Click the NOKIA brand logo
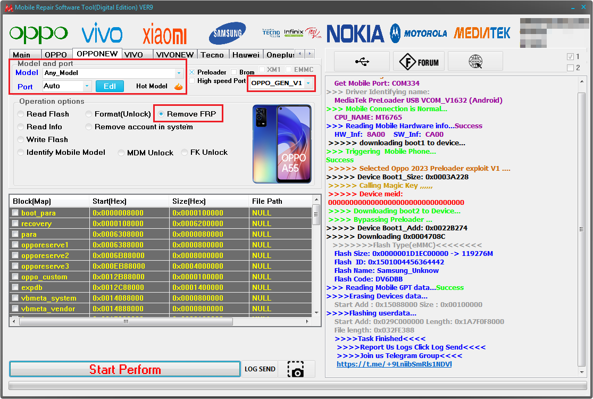The width and height of the screenshot is (593, 399). click(x=355, y=34)
